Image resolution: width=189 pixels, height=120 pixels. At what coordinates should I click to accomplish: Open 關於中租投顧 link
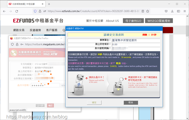(95, 21)
